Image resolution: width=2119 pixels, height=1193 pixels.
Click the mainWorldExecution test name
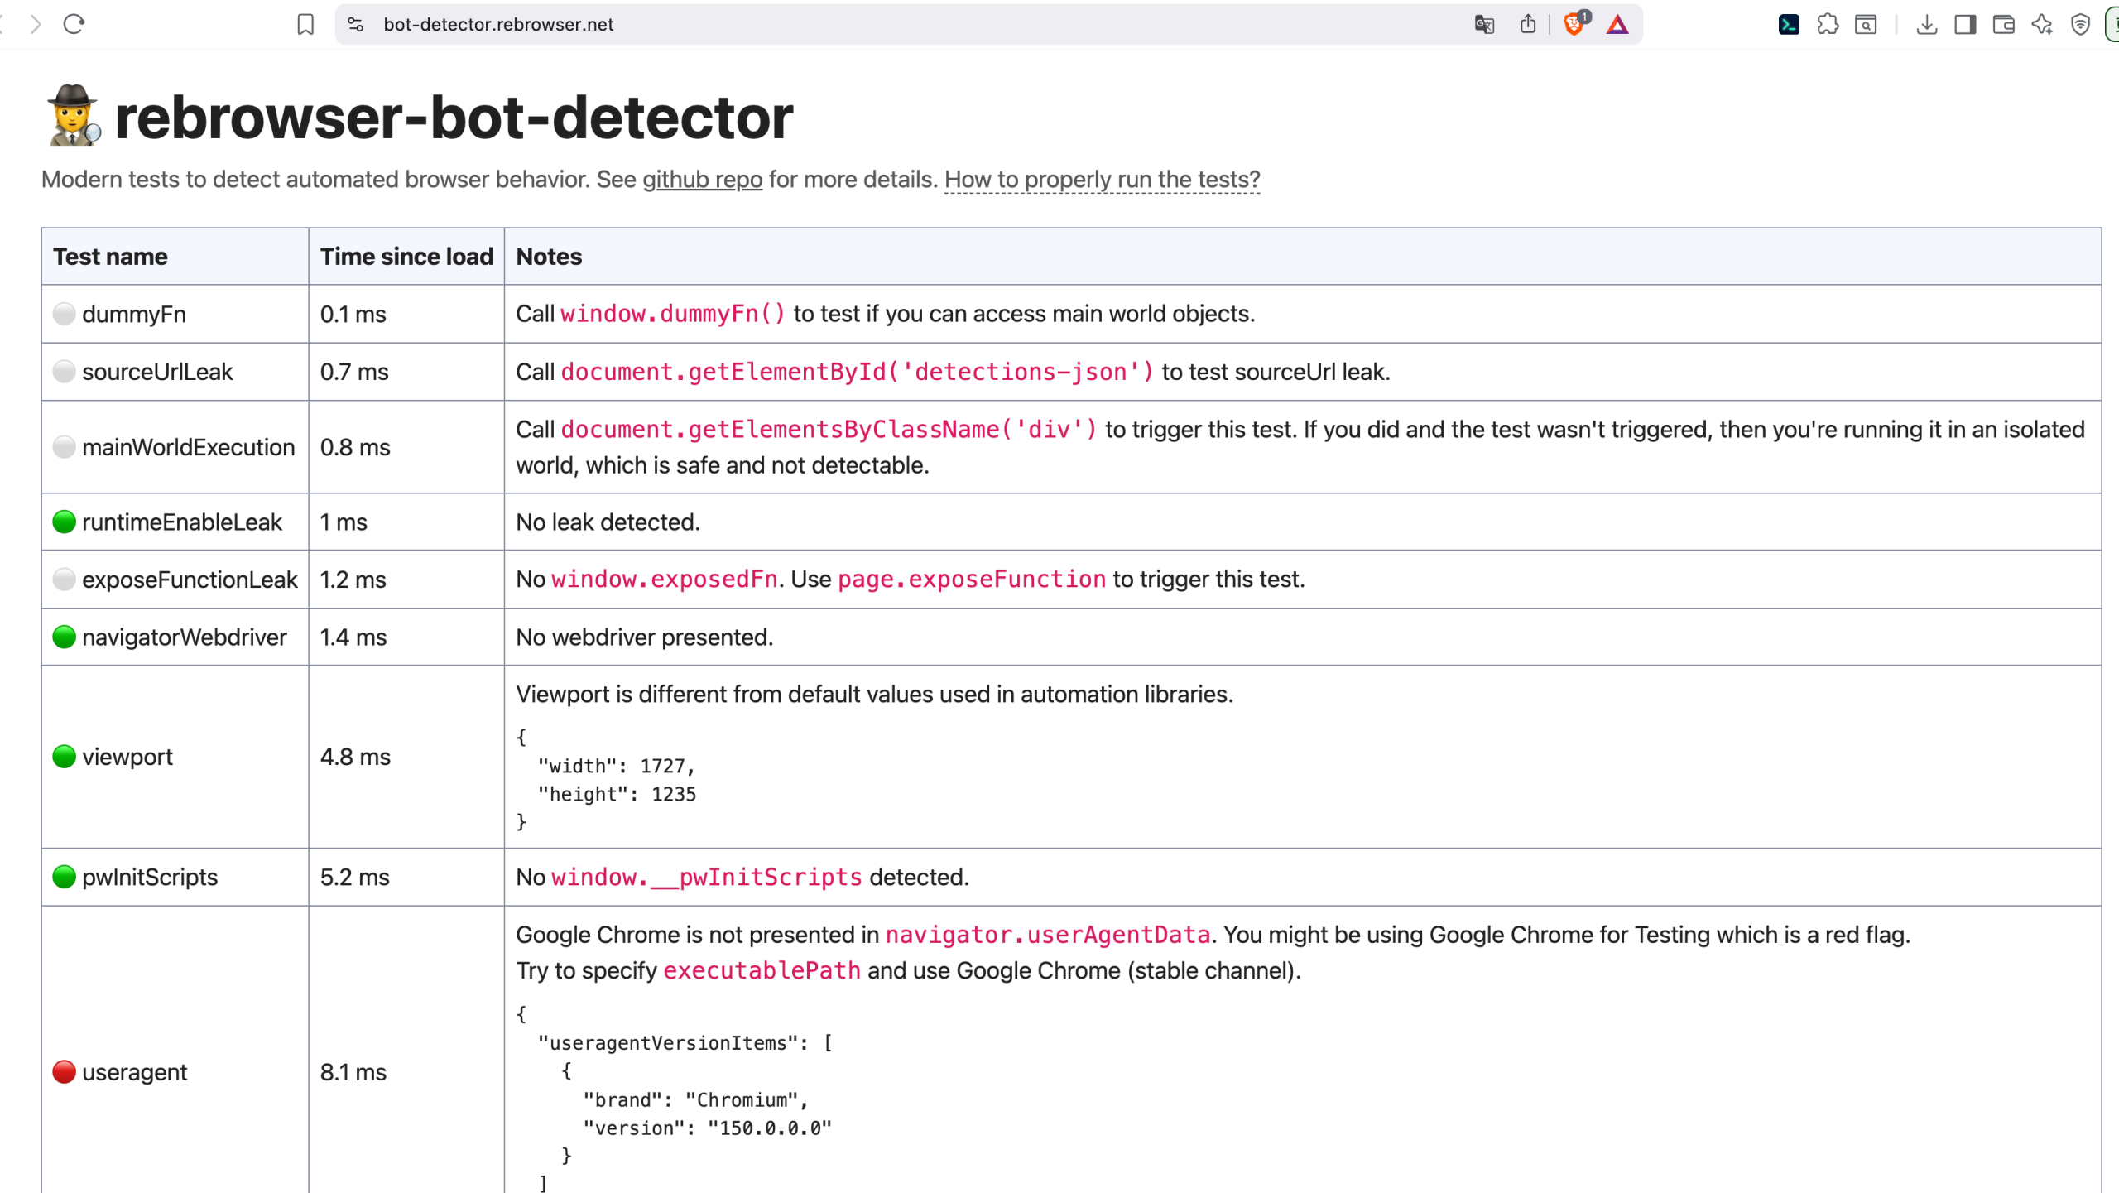pos(188,448)
